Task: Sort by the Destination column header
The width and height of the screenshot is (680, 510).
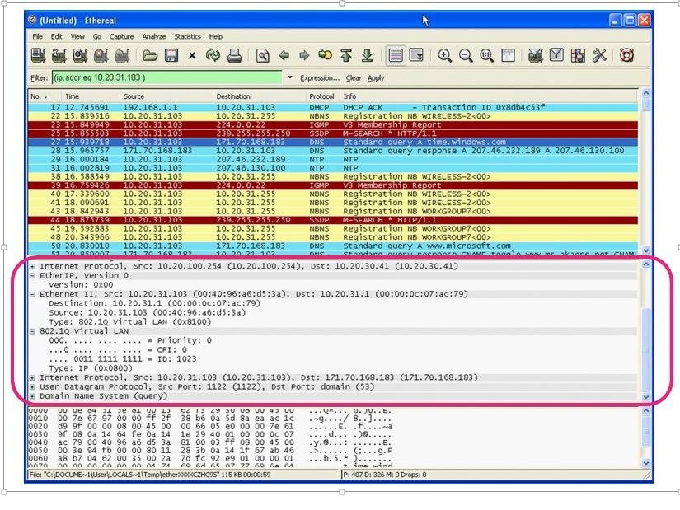Action: [x=260, y=96]
